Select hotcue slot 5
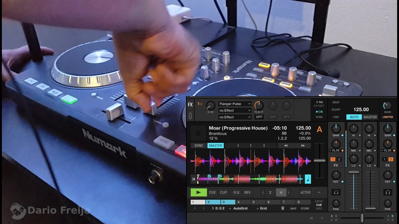Screen dimensions: 399x224 coord(258,202)
